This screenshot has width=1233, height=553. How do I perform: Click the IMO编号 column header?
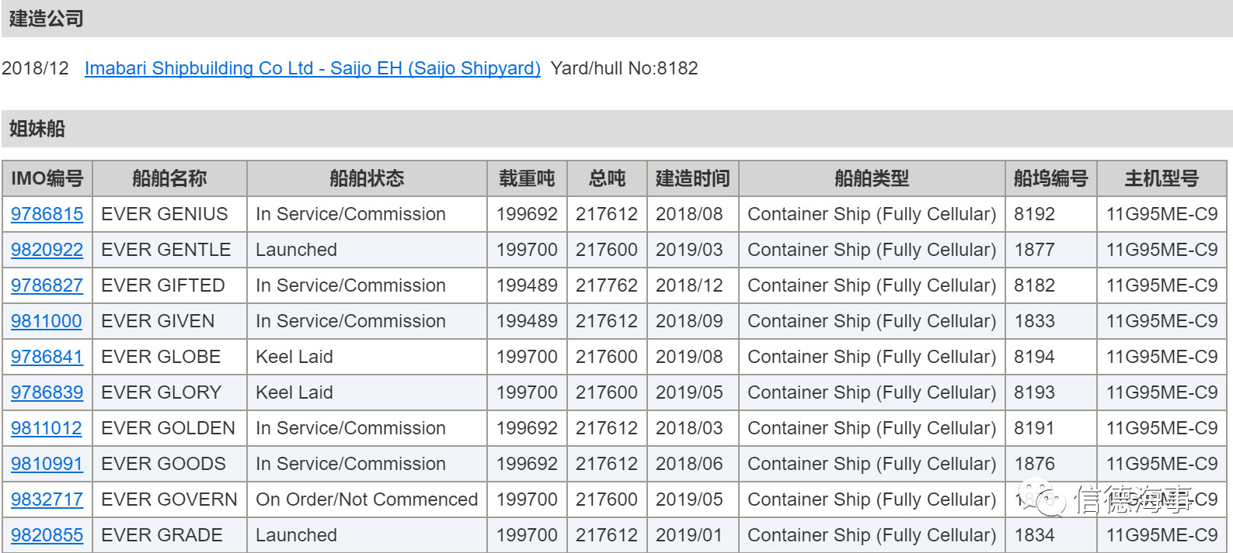(47, 178)
